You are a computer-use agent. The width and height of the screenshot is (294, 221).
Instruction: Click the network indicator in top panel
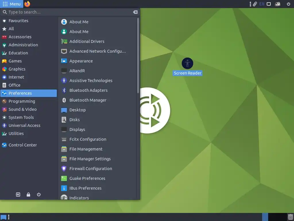point(278,4)
